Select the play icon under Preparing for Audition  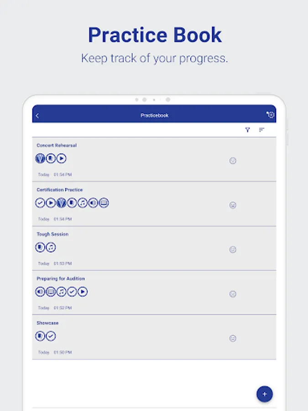coord(82,291)
